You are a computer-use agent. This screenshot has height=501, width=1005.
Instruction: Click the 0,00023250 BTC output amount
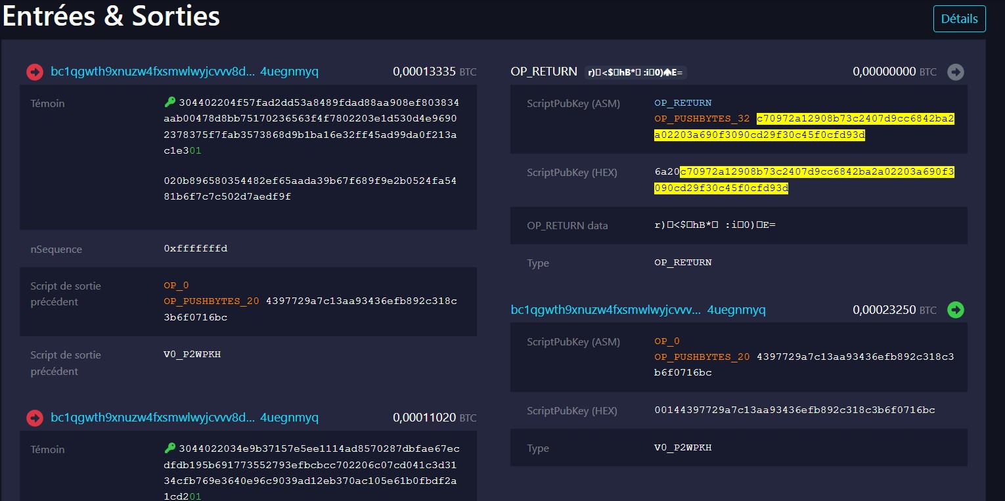[894, 310]
